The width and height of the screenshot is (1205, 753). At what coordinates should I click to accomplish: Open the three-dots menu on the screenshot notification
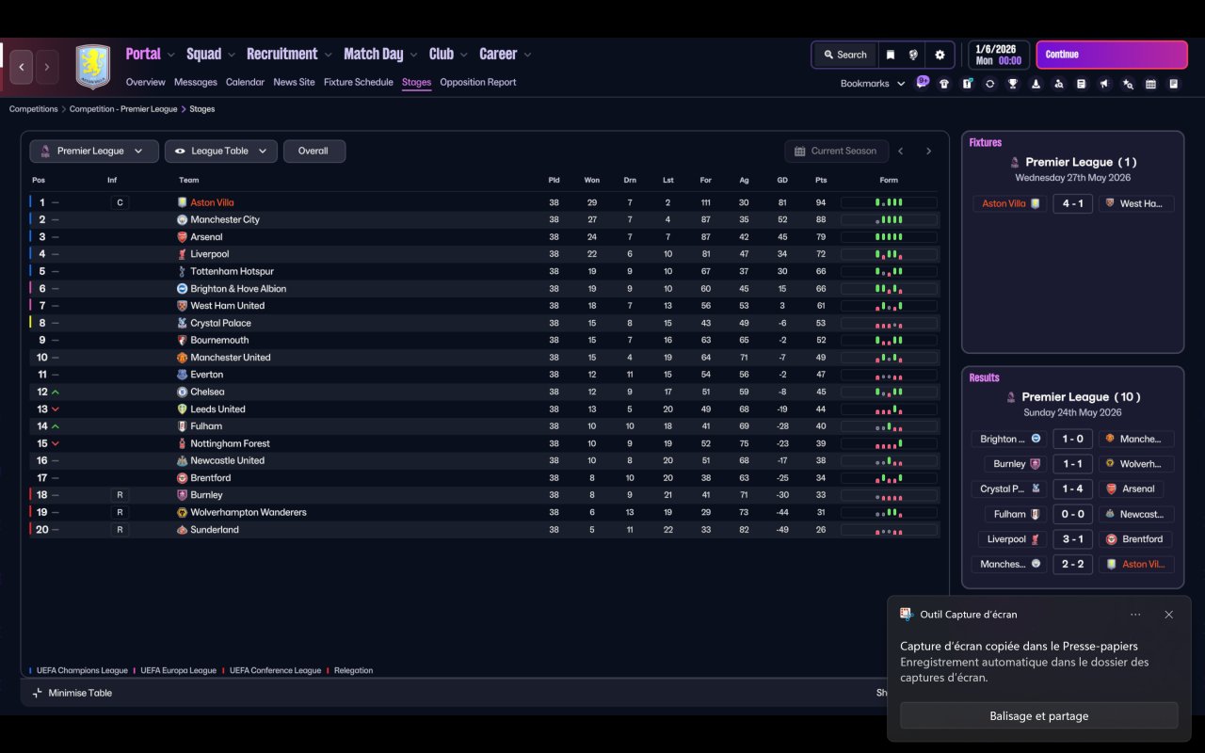[x=1135, y=615]
